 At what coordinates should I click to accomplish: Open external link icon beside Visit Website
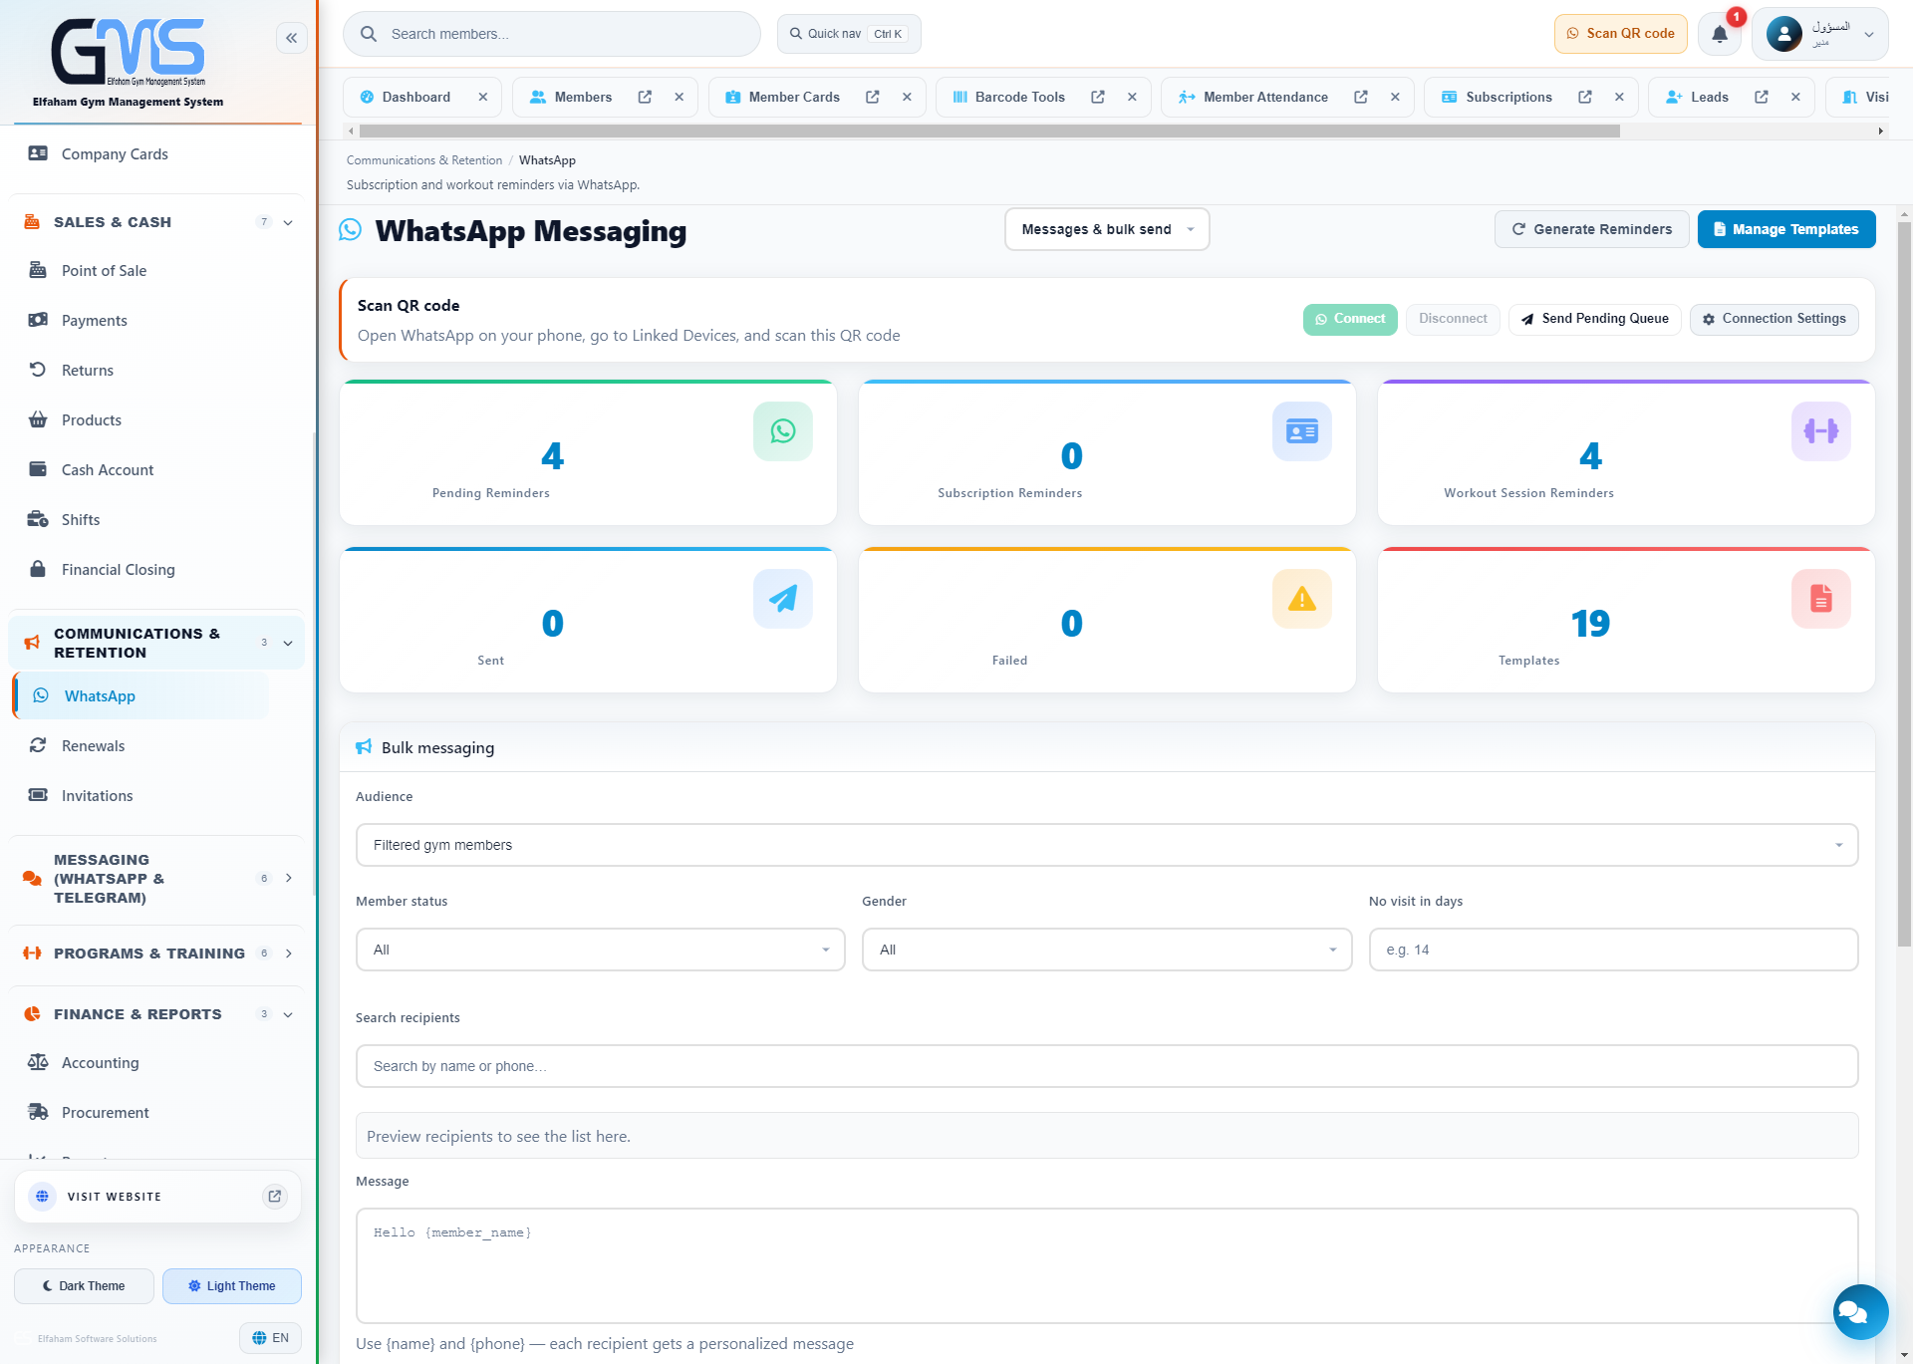coord(275,1197)
